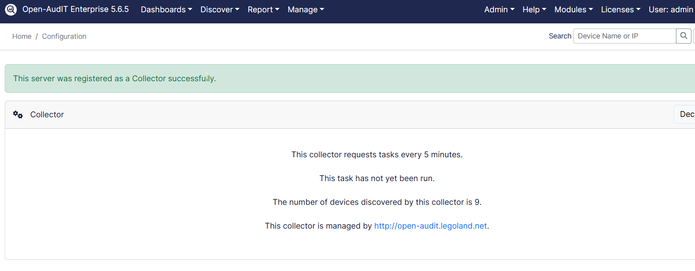Expand the Modules dropdown
This screenshot has height=271, width=695.
click(573, 10)
